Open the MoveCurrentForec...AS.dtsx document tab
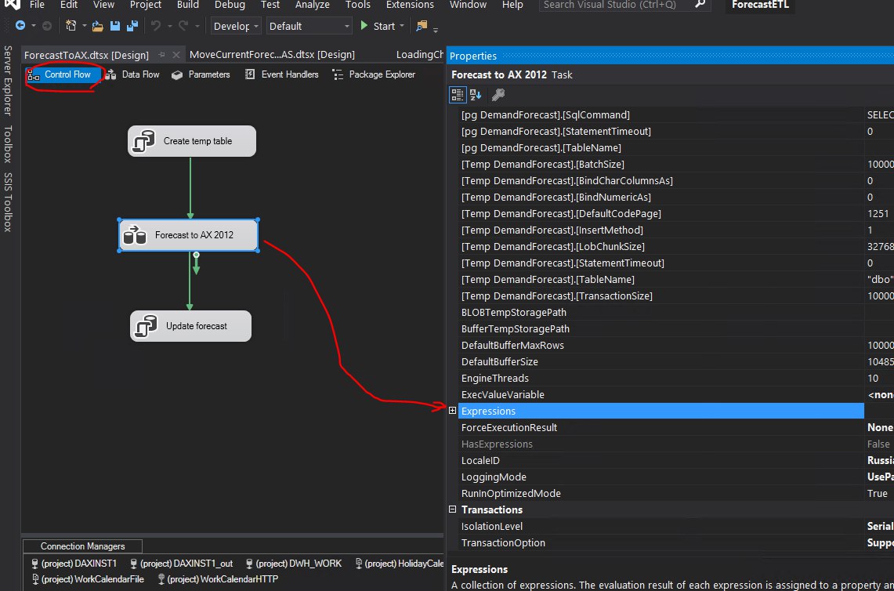 click(x=272, y=55)
